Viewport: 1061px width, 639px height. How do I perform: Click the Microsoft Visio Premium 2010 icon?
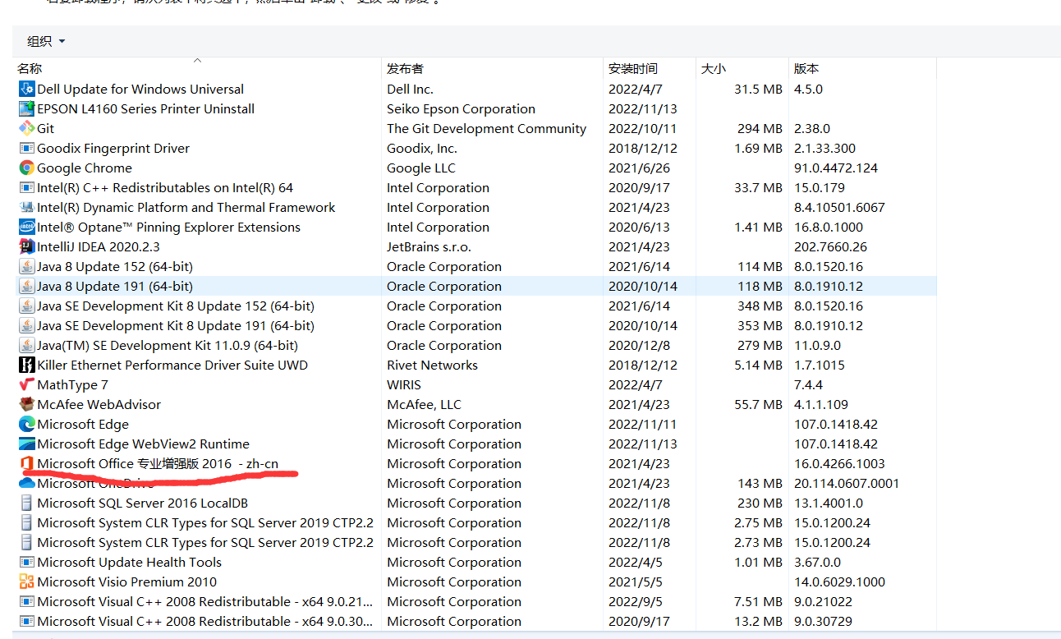[26, 582]
